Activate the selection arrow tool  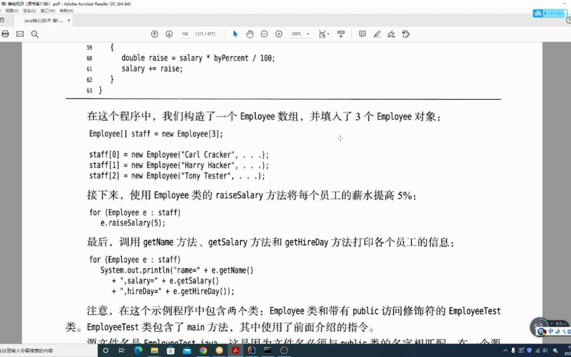pyautogui.click(x=235, y=34)
